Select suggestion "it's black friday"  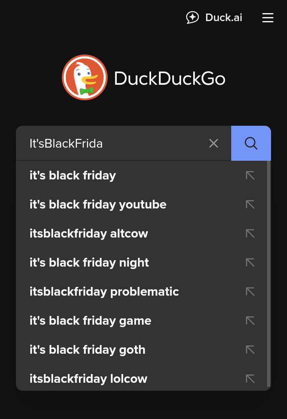[73, 175]
